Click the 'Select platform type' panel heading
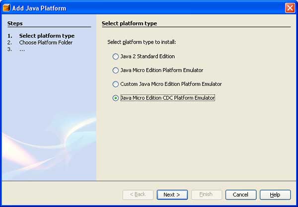Image resolution: width=298 pixels, height=207 pixels. 129,23
